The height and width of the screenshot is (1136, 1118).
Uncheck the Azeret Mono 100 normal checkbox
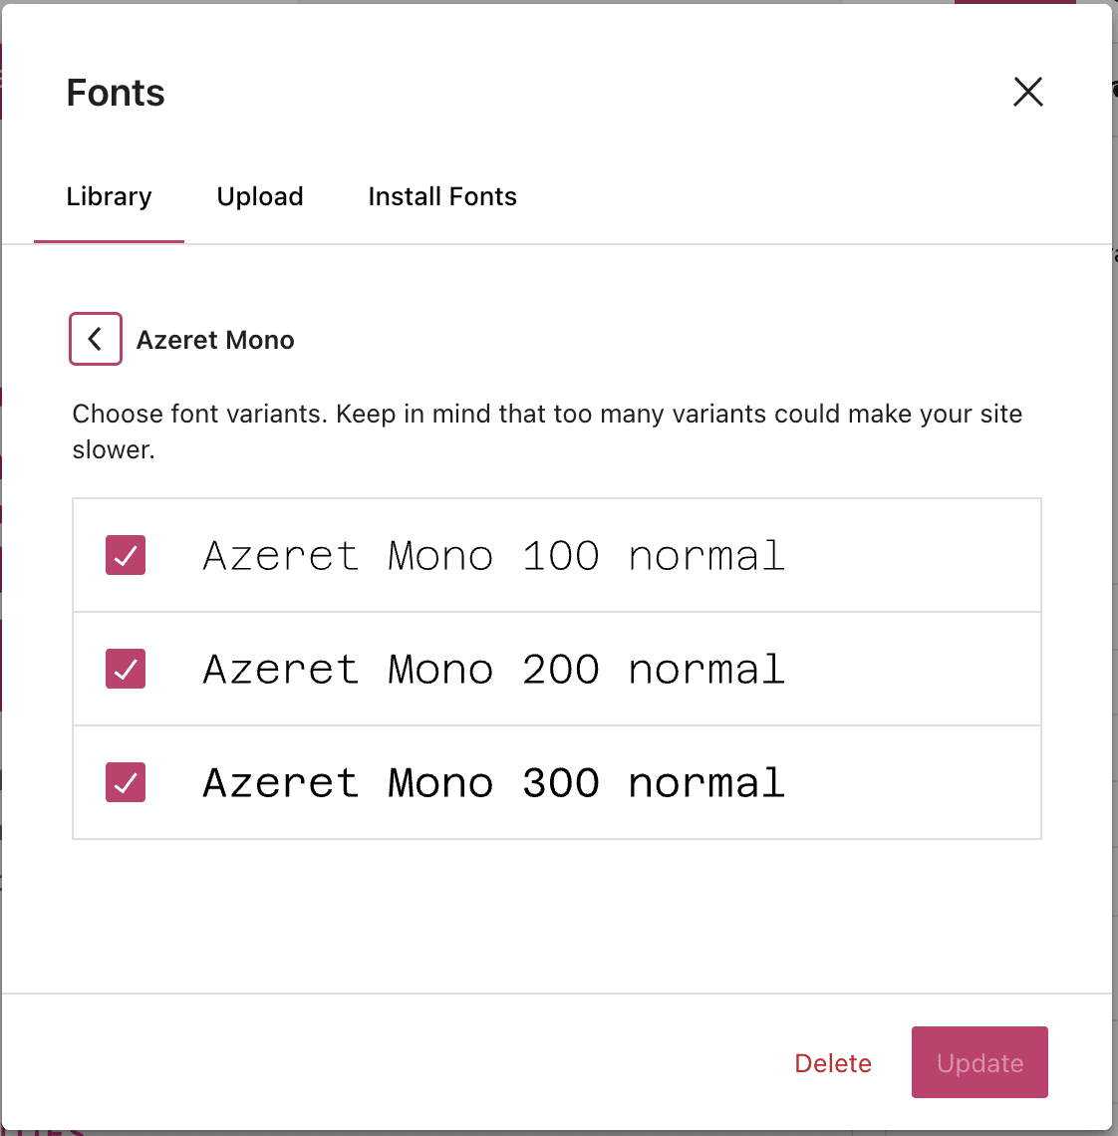(x=126, y=555)
